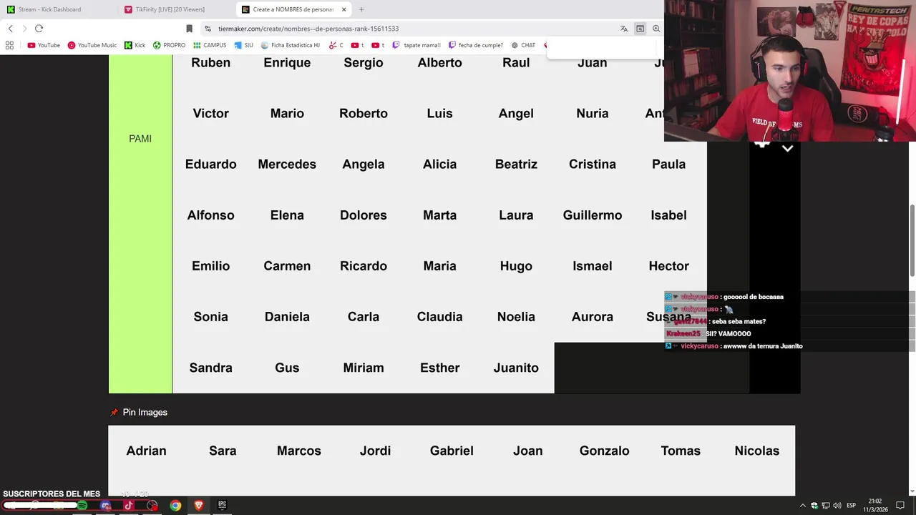The height and width of the screenshot is (515, 916).
Task: Open TikTok Live Studio from the taskbar
Action: (129, 506)
